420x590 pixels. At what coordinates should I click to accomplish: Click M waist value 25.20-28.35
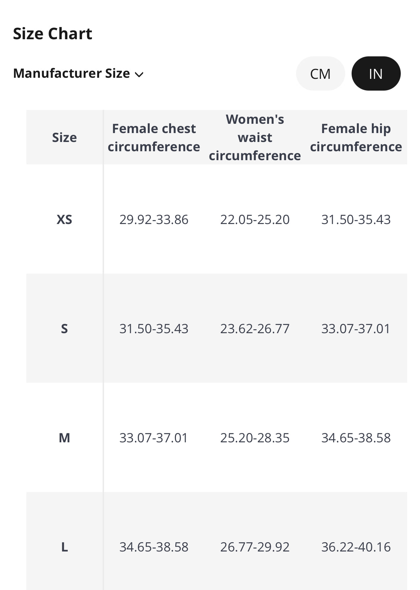tap(255, 438)
